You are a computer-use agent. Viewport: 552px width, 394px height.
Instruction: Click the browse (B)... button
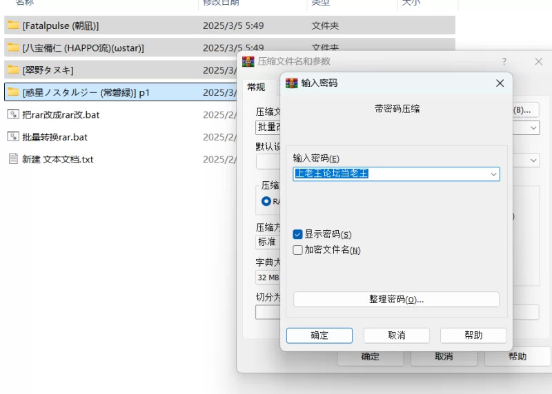[526, 110]
